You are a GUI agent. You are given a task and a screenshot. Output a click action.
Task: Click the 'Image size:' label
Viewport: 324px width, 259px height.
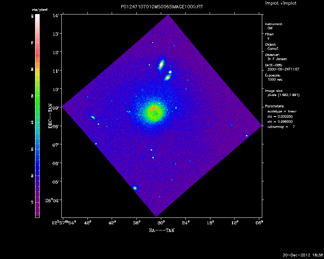[274, 91]
